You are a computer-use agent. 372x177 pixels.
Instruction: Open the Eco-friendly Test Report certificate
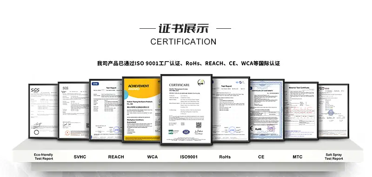pos(43,111)
